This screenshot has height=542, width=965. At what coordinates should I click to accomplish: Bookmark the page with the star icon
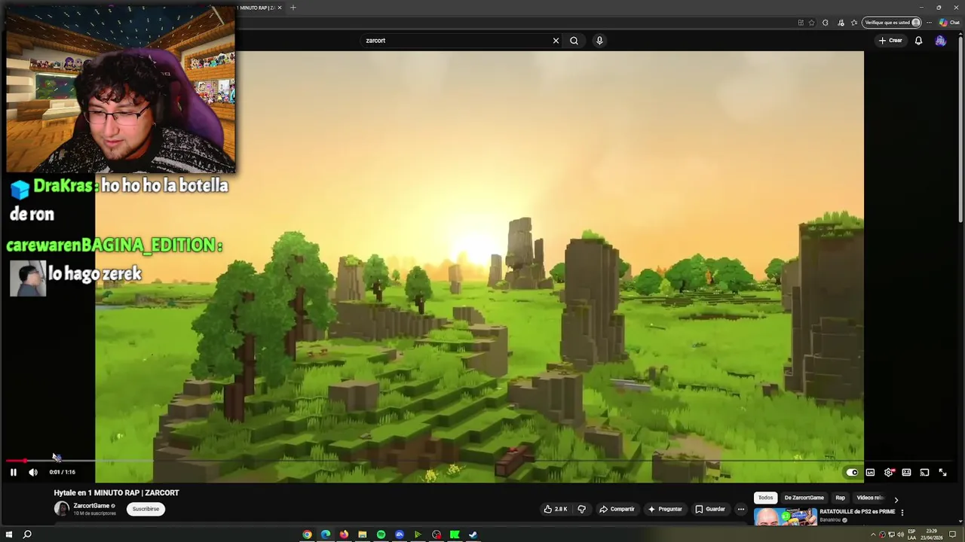click(x=811, y=23)
